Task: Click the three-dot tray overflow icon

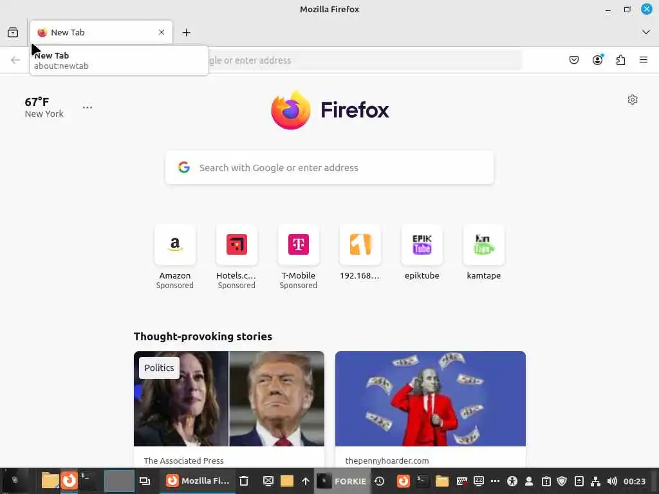Action: (x=495, y=481)
